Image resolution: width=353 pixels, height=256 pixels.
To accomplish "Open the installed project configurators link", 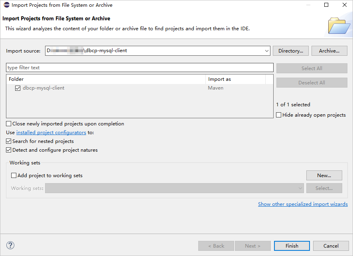I will coord(51,133).
